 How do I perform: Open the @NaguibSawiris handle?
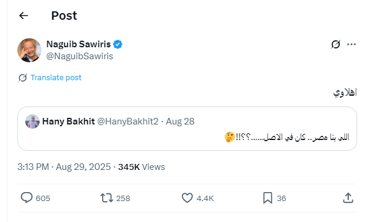click(80, 56)
